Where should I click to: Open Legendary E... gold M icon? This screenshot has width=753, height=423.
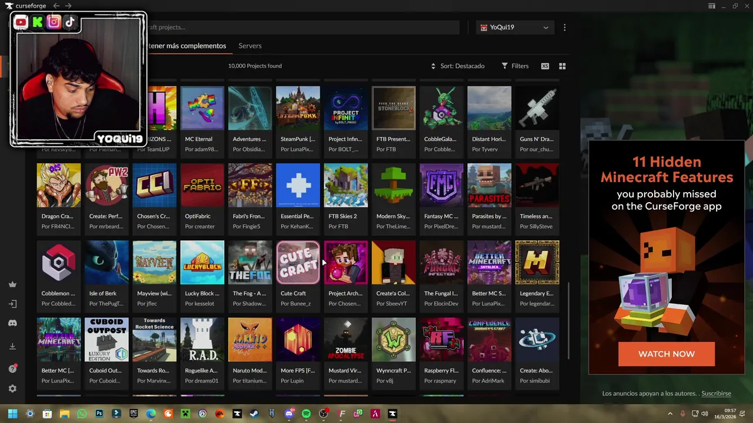tap(537, 262)
